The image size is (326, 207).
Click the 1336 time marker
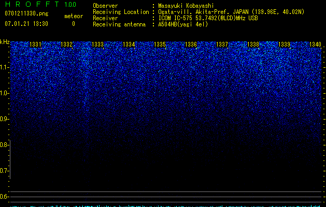click(191, 45)
